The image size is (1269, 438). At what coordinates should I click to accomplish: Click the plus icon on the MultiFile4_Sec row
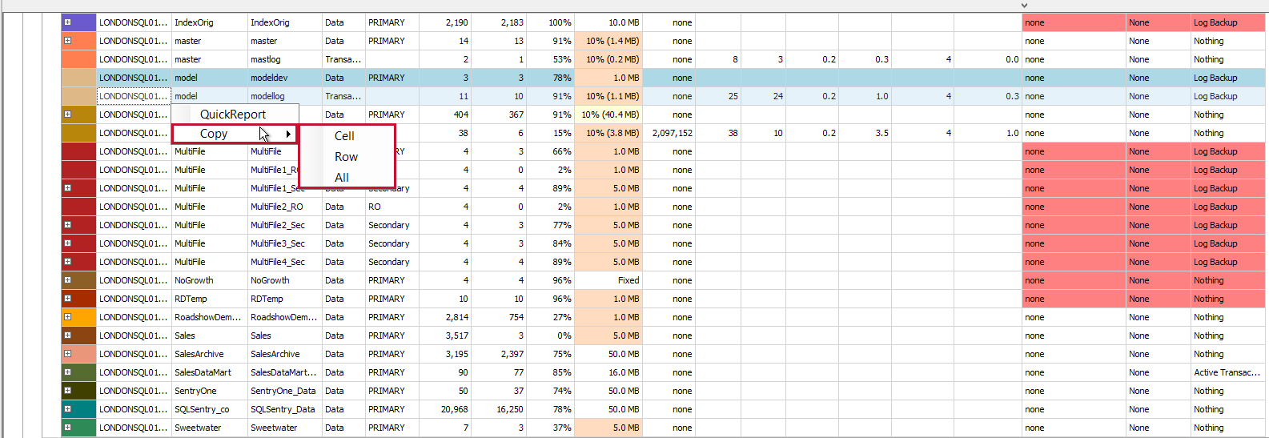67,262
